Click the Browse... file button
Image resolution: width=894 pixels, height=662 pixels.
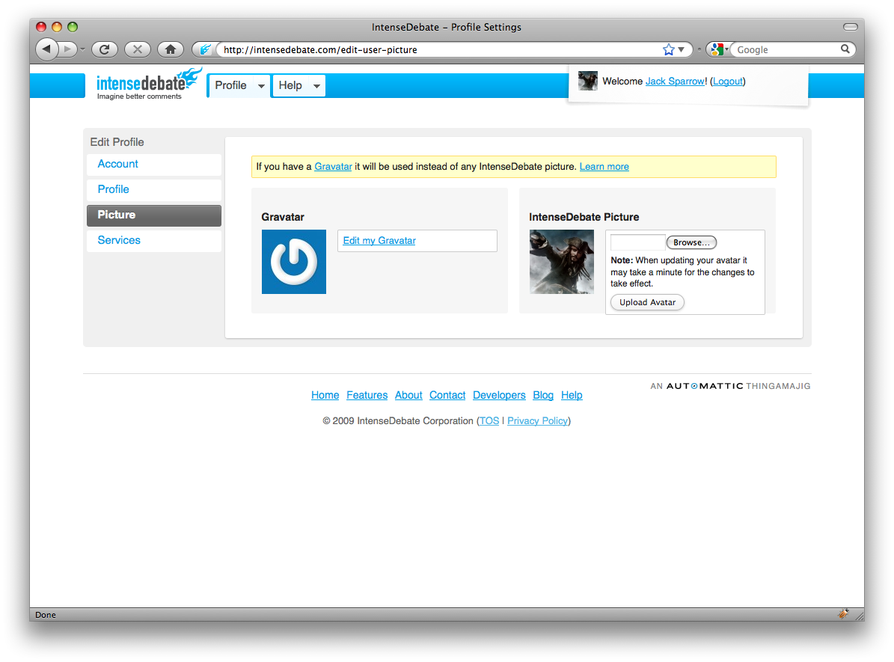click(x=691, y=242)
